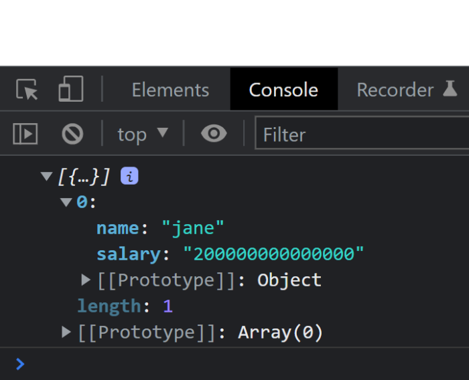This screenshot has height=380, width=469.
Task: Create a live expression with the eye icon
Action: coord(214,133)
